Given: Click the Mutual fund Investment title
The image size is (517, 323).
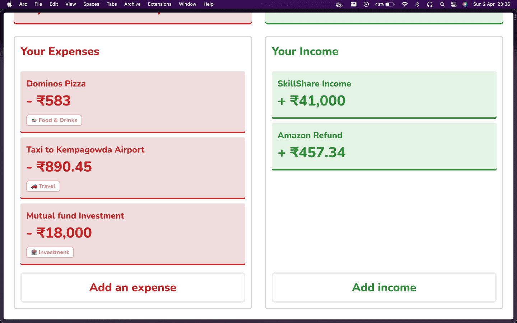Looking at the screenshot, I should pyautogui.click(x=75, y=216).
